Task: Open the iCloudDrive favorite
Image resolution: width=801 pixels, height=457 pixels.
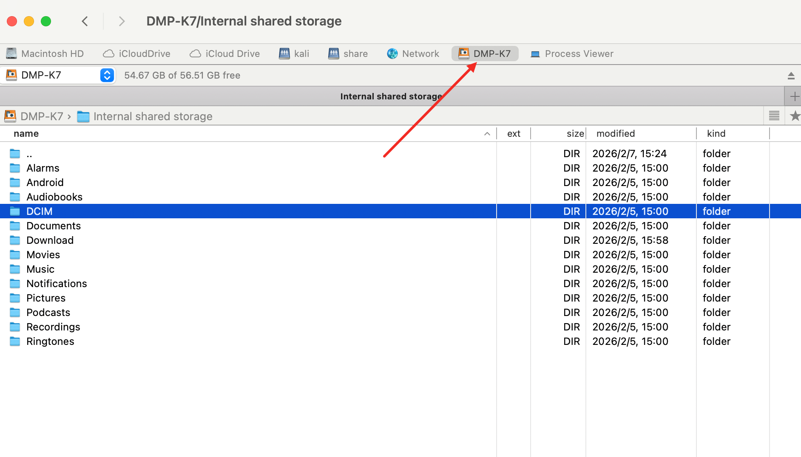Action: coord(137,54)
